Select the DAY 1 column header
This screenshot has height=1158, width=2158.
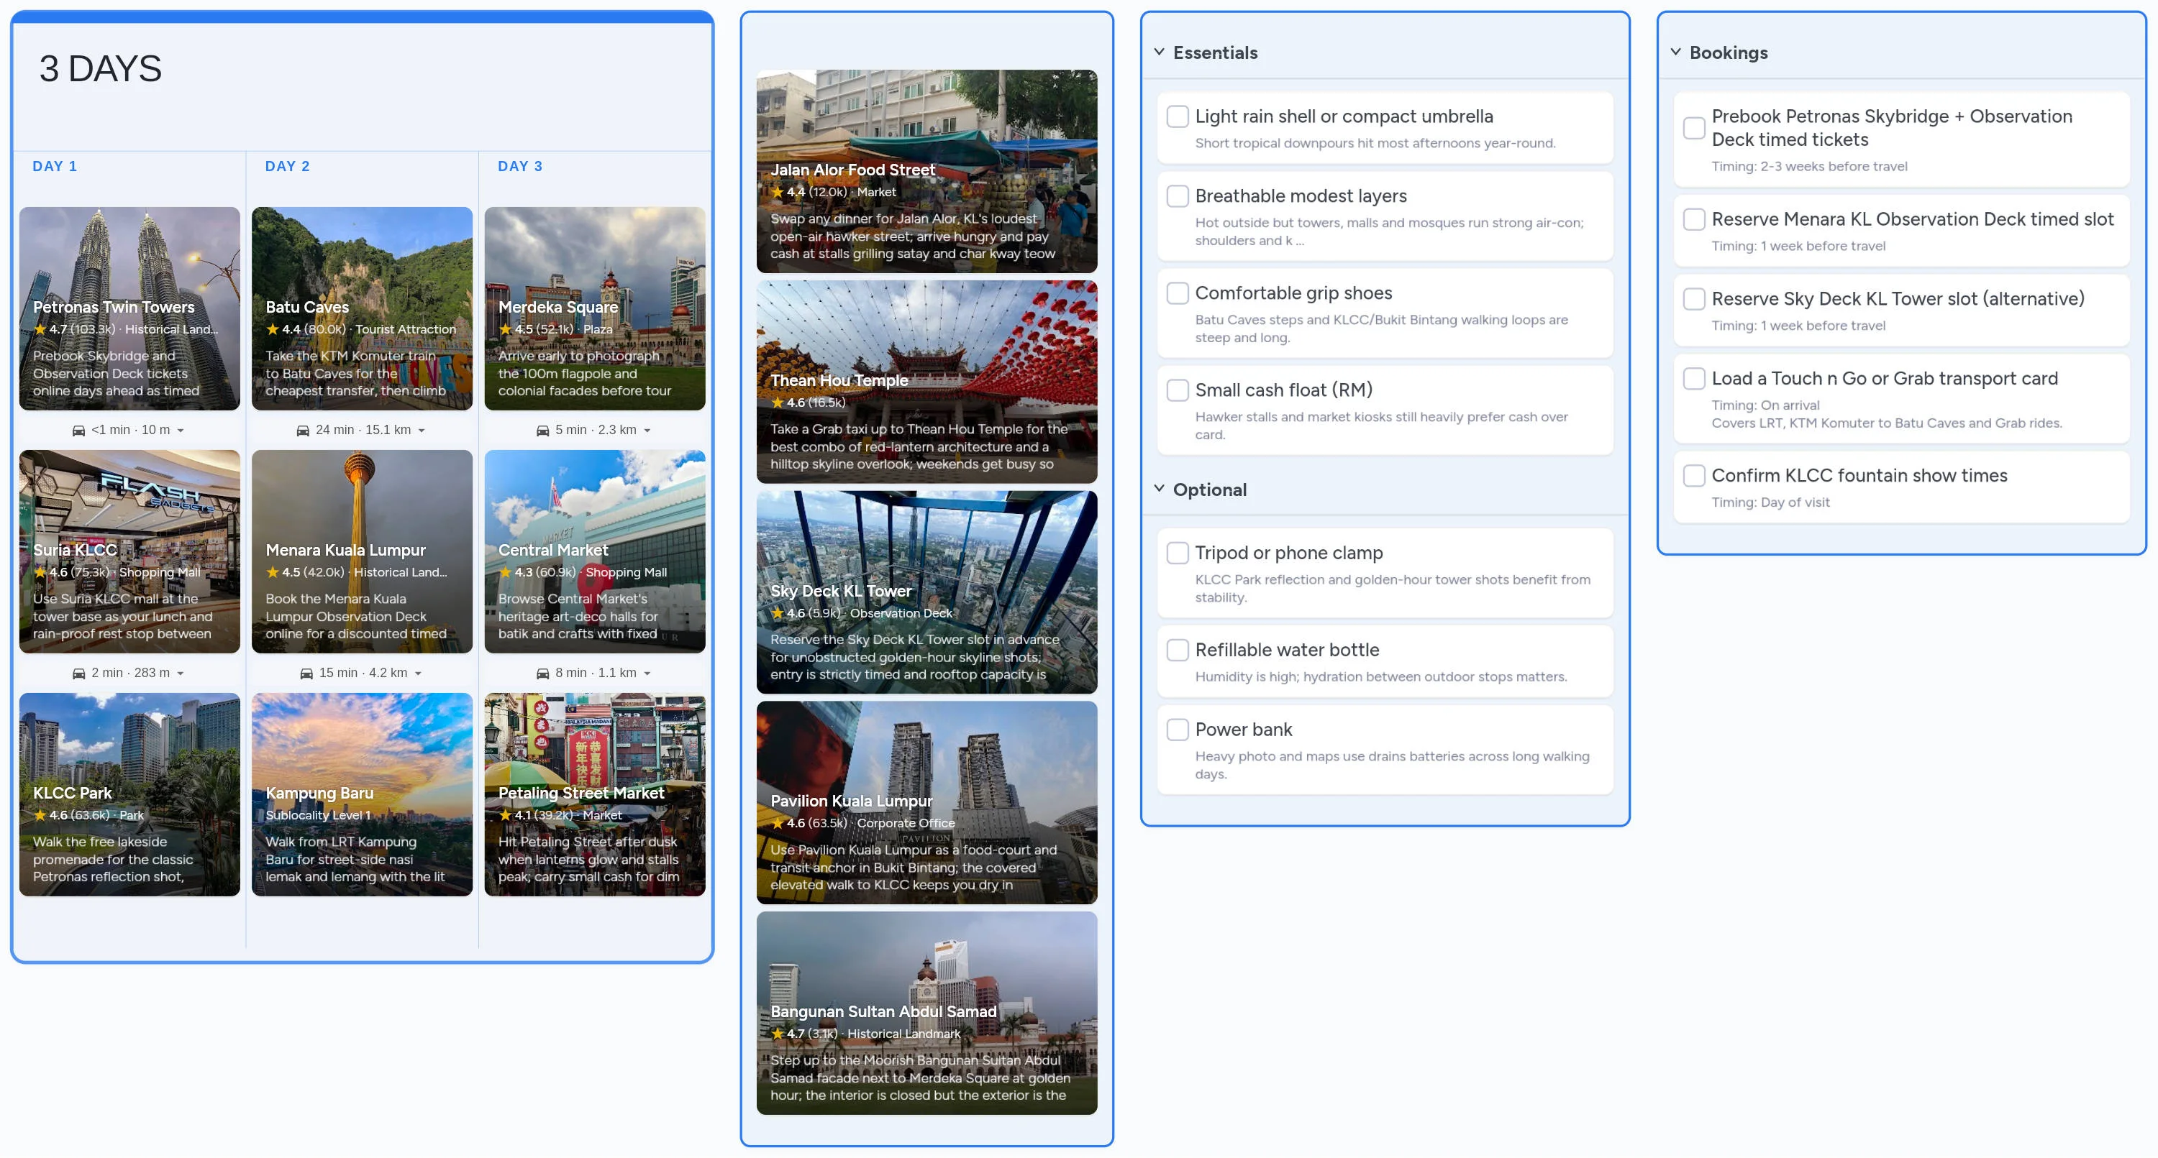(55, 167)
